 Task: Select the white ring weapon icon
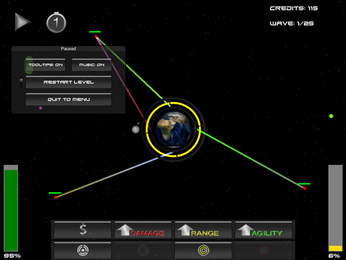click(82, 250)
